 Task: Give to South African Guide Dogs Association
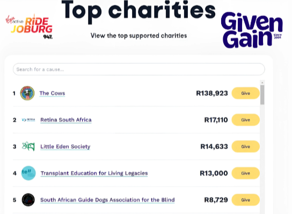tap(246, 200)
